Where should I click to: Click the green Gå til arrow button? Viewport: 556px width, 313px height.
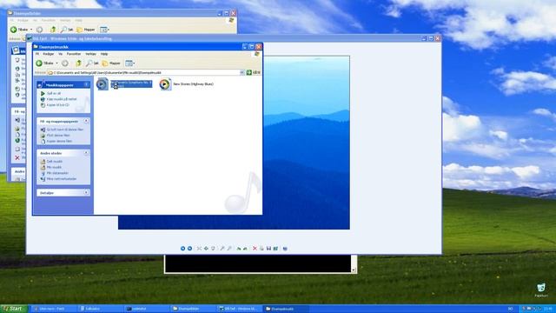tap(249, 72)
